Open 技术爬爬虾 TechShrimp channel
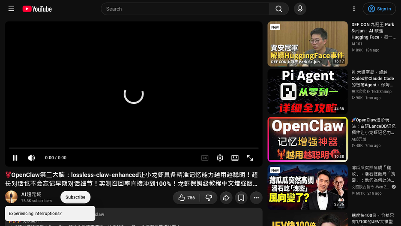 (x=371, y=92)
